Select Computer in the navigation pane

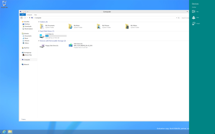[x=28, y=60]
